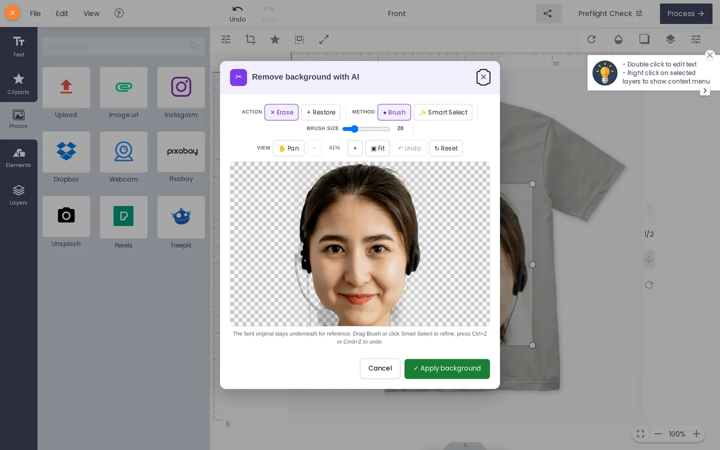Click Apply background
The image size is (720, 450).
[447, 369]
